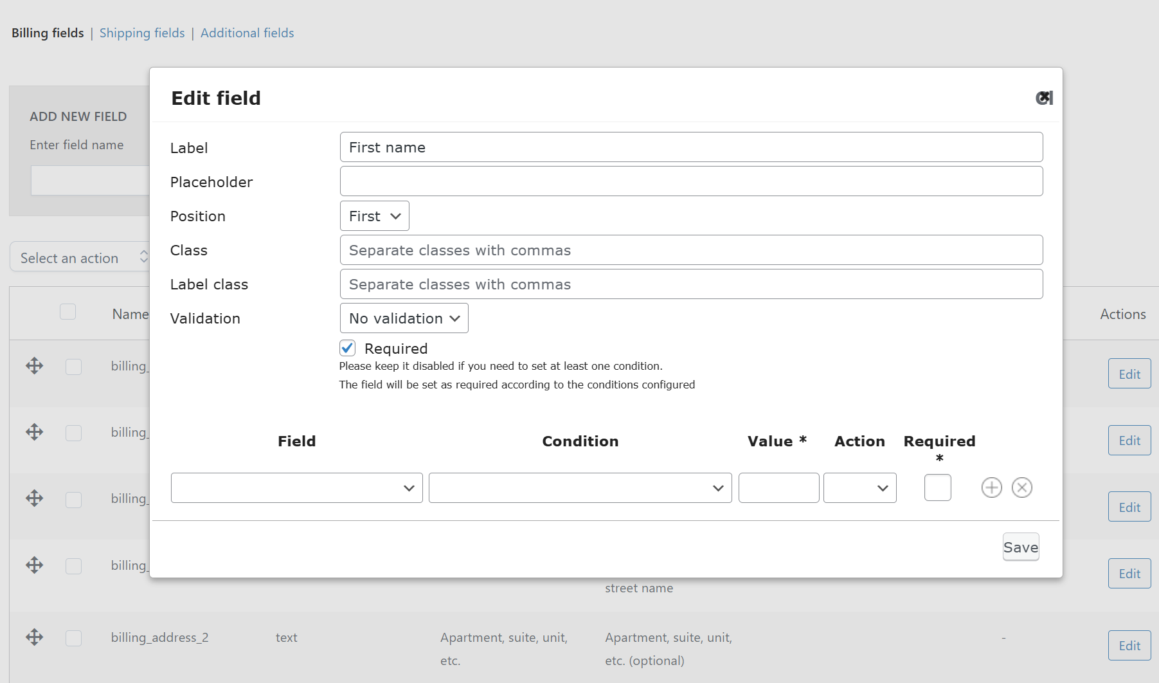Expand the condition Field dropdown
The height and width of the screenshot is (683, 1159).
coord(296,488)
